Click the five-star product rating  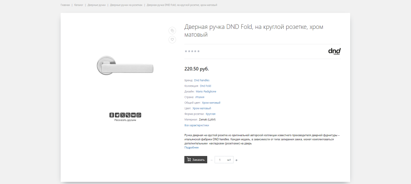(x=192, y=51)
